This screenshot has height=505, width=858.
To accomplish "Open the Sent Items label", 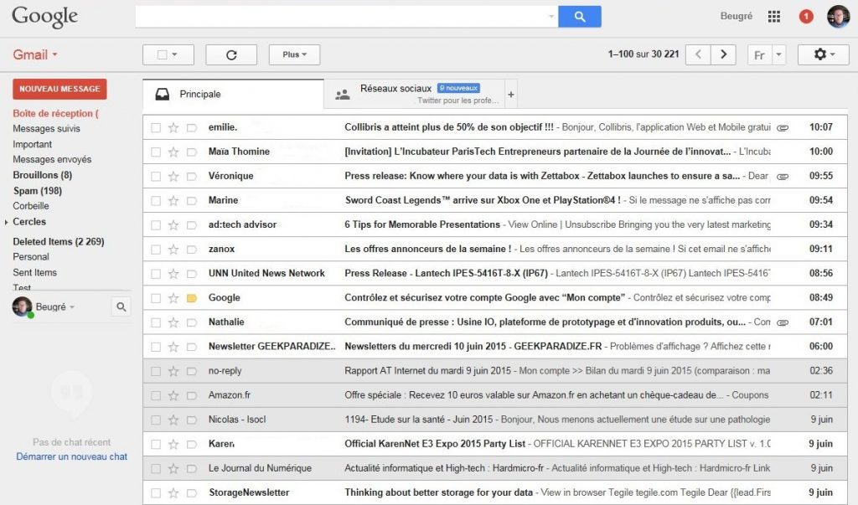I will pyautogui.click(x=34, y=272).
